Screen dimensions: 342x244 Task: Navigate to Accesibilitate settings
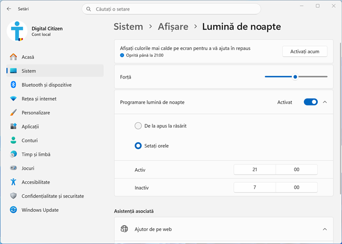coord(55,182)
